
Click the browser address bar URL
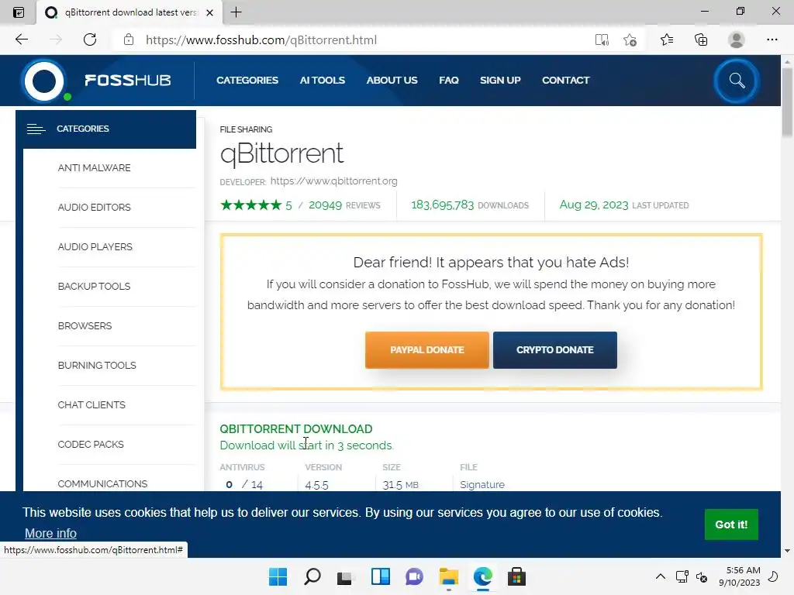pyautogui.click(x=261, y=40)
